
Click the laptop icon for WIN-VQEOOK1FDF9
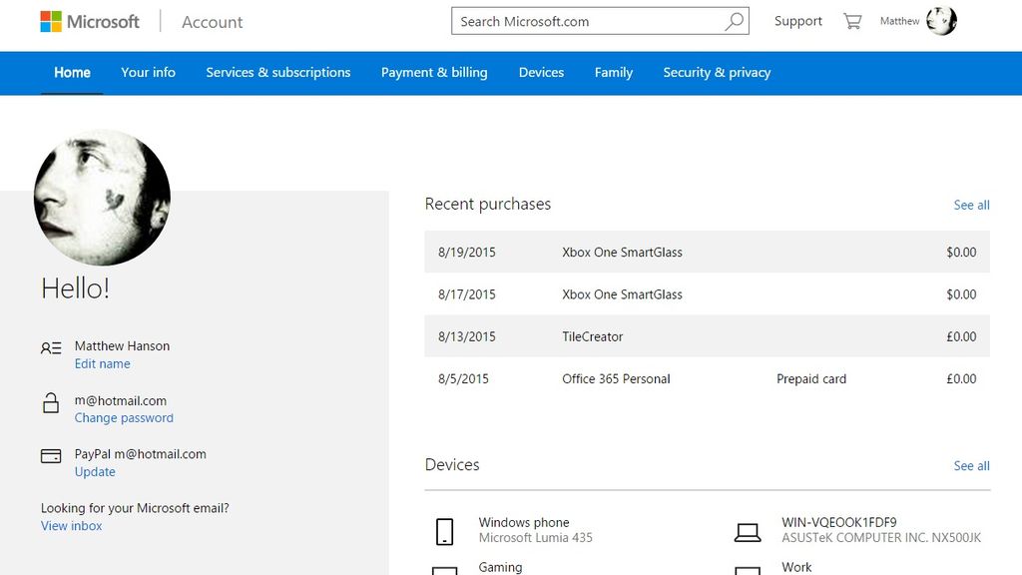coord(749,531)
